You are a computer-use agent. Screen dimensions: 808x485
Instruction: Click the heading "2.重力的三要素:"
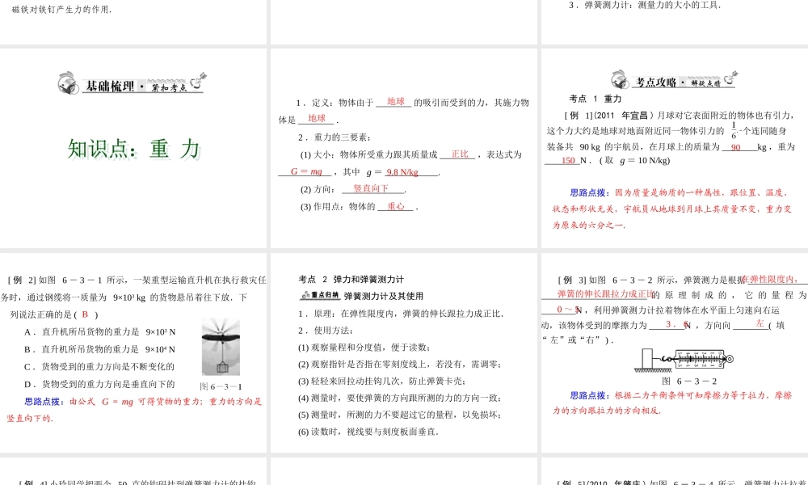(335, 137)
